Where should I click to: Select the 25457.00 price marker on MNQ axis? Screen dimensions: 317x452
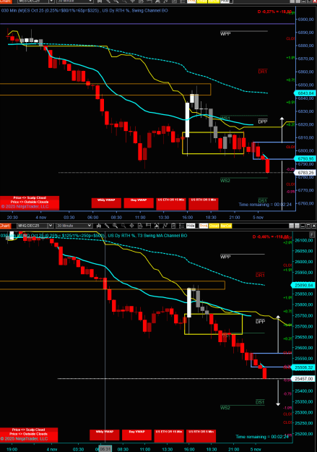click(x=303, y=378)
